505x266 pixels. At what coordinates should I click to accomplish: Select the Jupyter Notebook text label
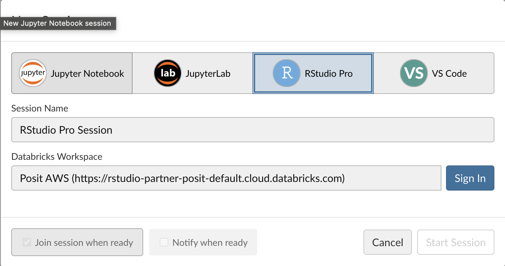click(x=87, y=73)
